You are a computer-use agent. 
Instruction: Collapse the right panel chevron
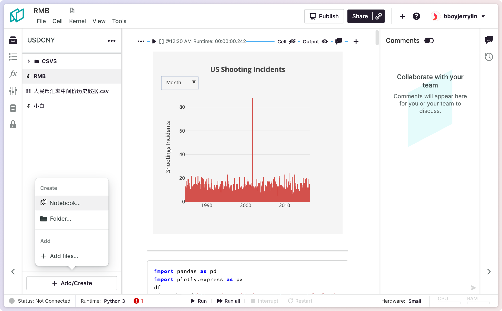coord(489,272)
